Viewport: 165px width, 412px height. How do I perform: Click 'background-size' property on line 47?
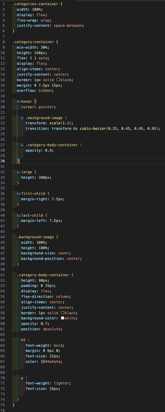pyautogui.click(x=37, y=253)
